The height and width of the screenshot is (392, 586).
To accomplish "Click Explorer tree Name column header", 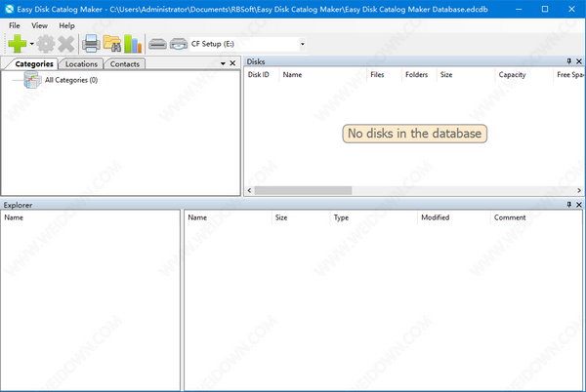I will pyautogui.click(x=91, y=217).
